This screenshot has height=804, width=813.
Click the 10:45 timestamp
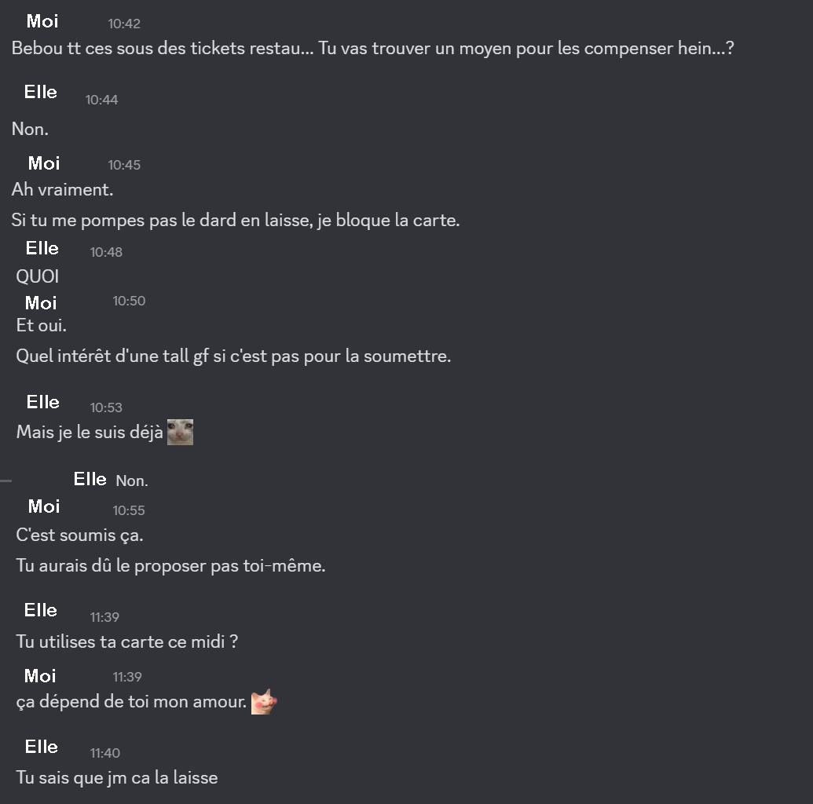124,165
